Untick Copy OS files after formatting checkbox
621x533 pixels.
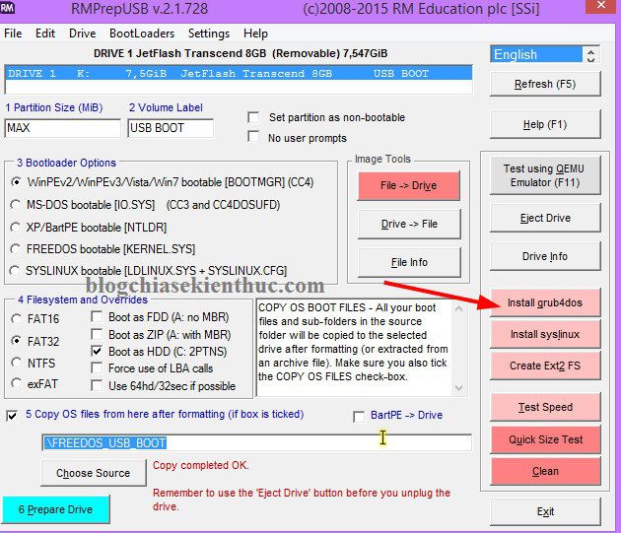tap(12, 416)
